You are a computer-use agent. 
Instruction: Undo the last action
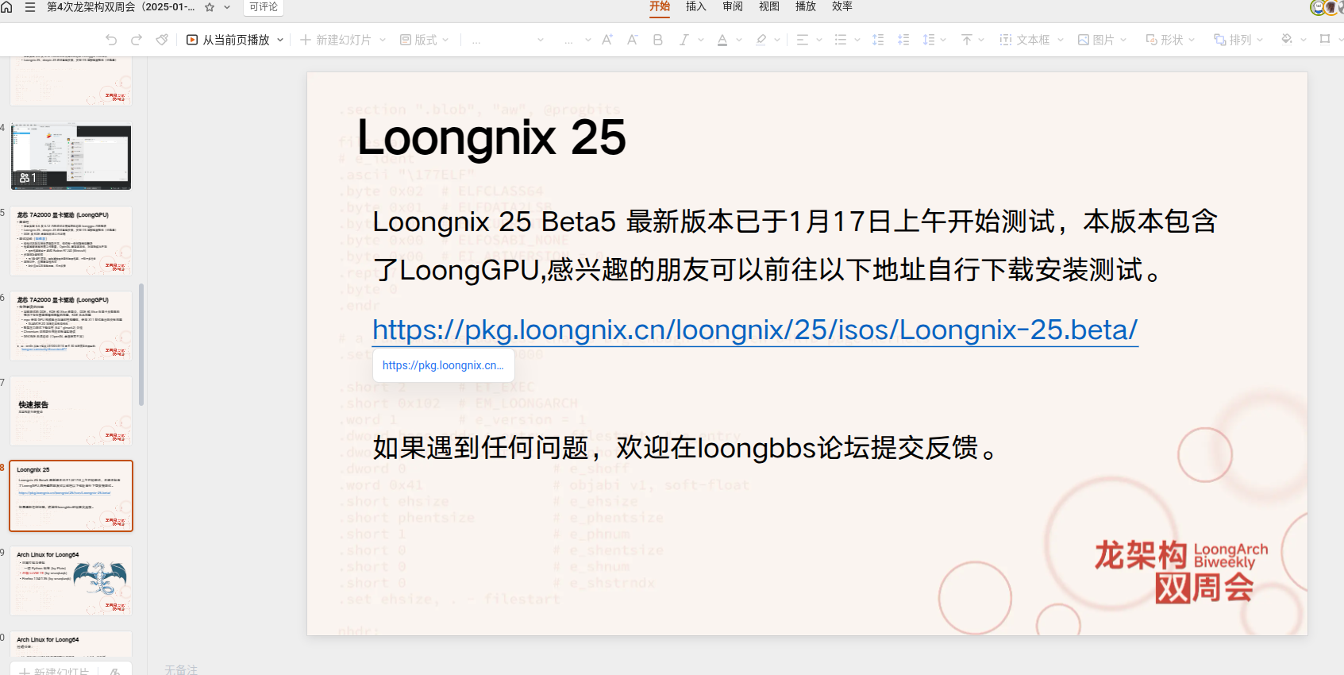[111, 40]
